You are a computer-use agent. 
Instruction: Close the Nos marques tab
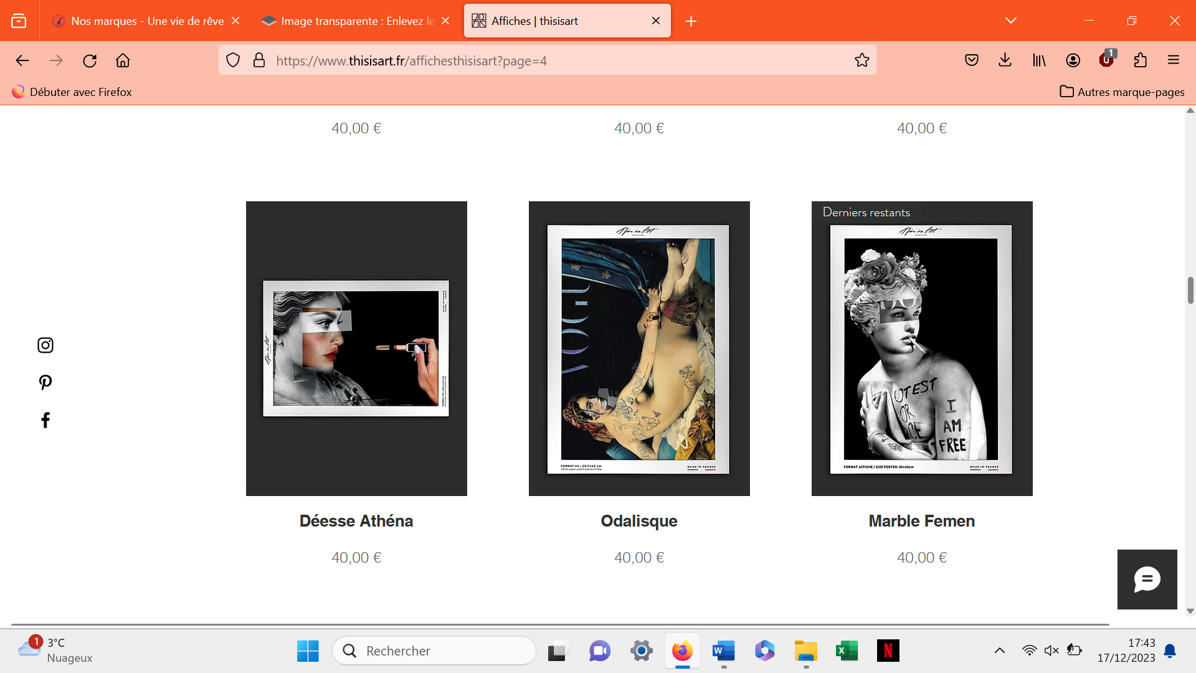click(x=235, y=21)
